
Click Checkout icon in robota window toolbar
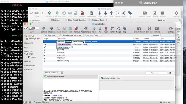pyautogui.click(x=51, y=28)
